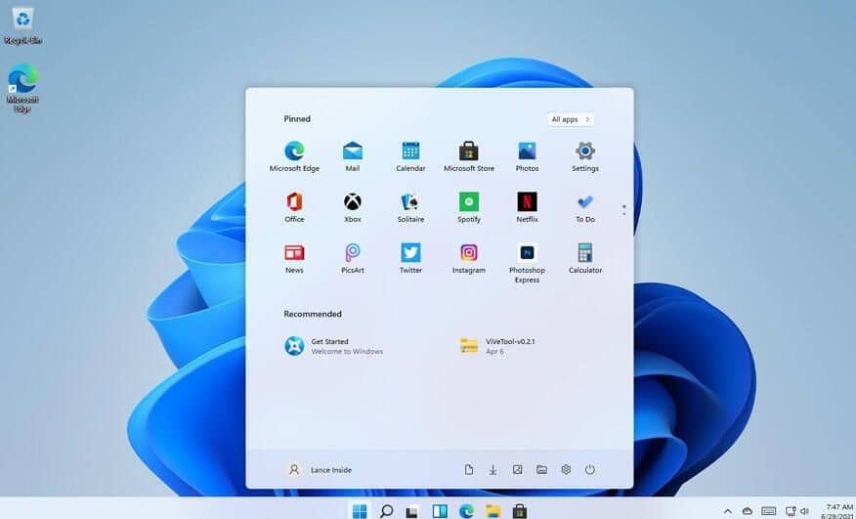Open Search from the taskbar

[x=386, y=510]
